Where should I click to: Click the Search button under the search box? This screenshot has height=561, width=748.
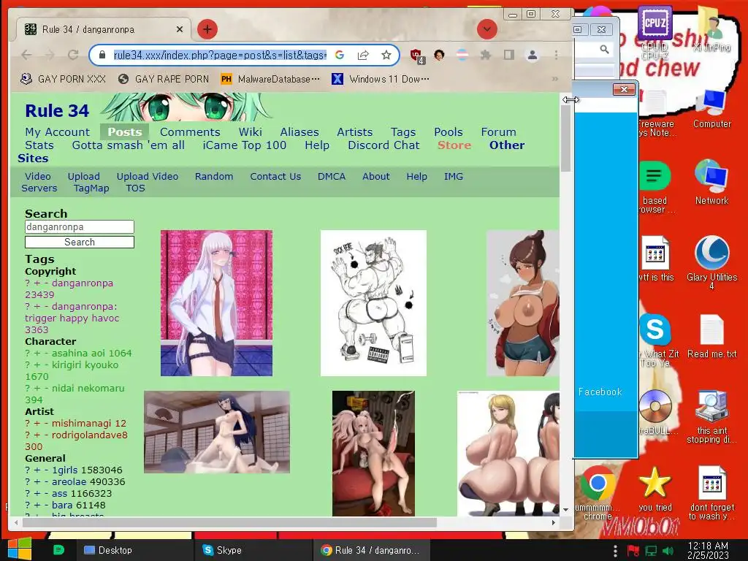click(79, 242)
